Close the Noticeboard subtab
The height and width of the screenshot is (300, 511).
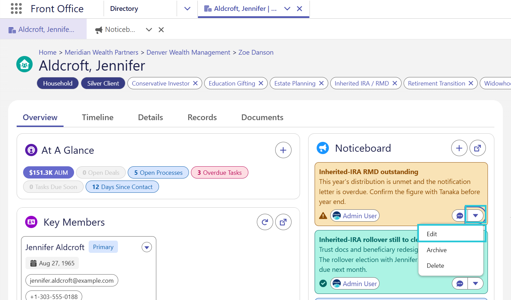click(161, 30)
